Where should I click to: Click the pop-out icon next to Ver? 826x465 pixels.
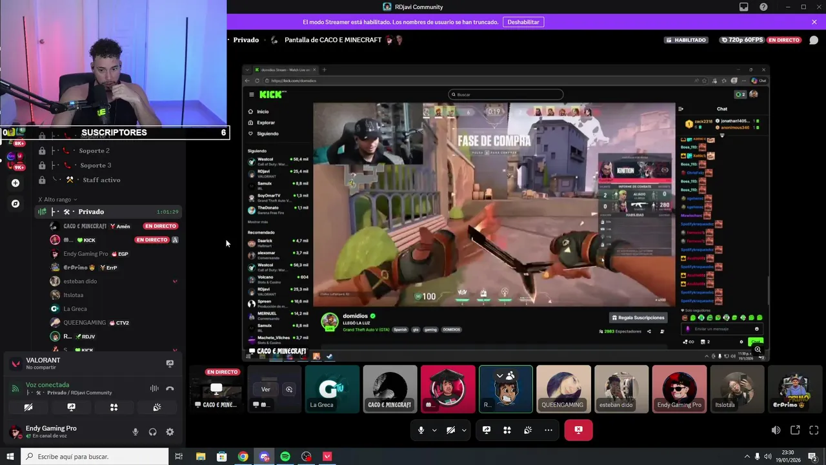tap(289, 389)
